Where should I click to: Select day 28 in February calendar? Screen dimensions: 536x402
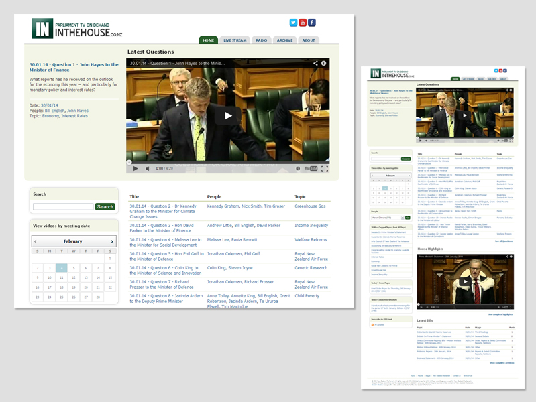pos(98,297)
